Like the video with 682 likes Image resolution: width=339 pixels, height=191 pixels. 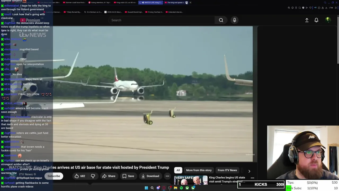tap(79, 176)
